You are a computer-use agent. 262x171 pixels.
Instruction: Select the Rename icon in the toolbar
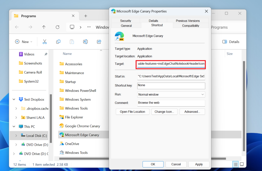[x=85, y=41]
